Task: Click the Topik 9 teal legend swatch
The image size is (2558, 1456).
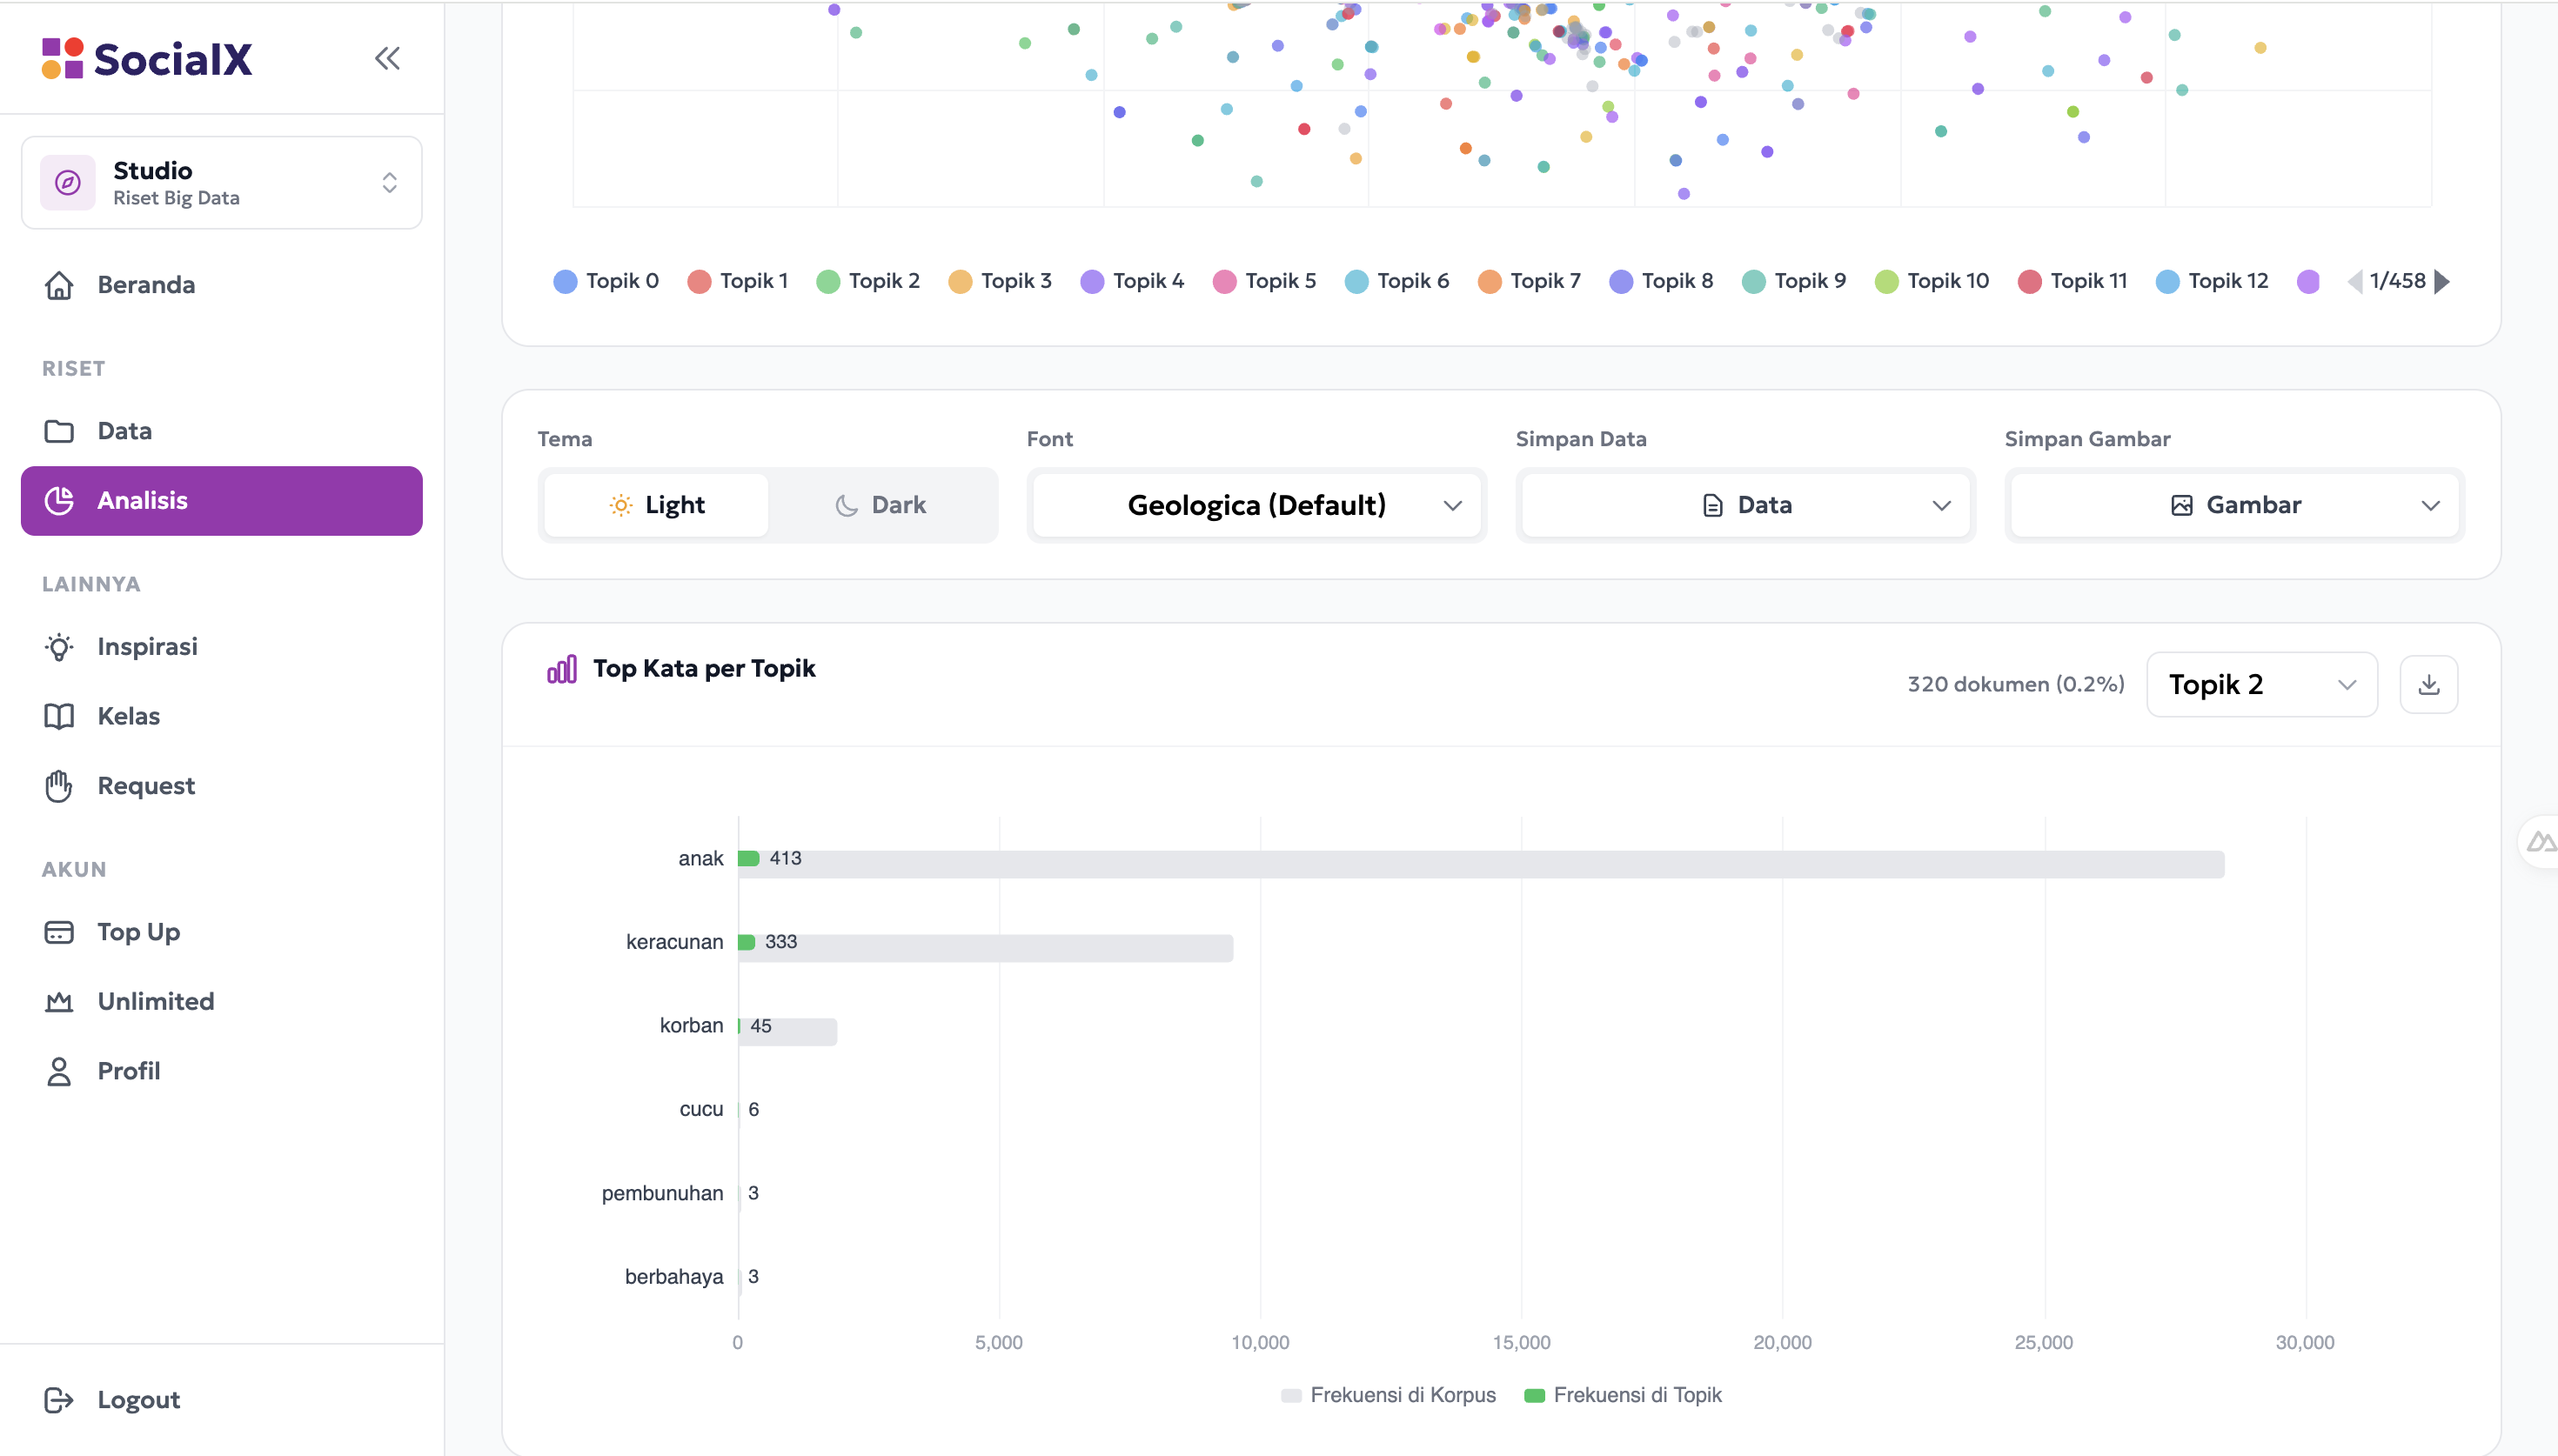Action: [1753, 282]
